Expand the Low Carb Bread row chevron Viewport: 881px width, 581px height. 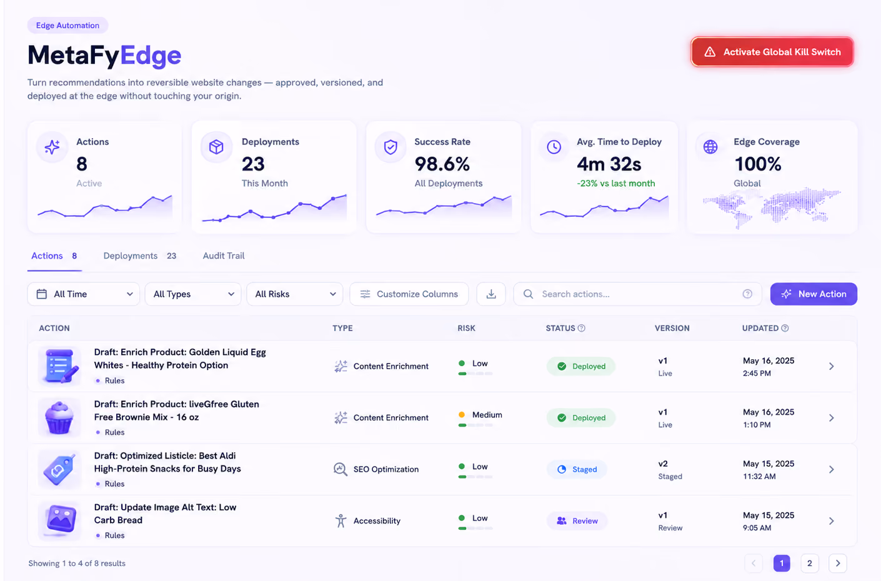pos(832,520)
